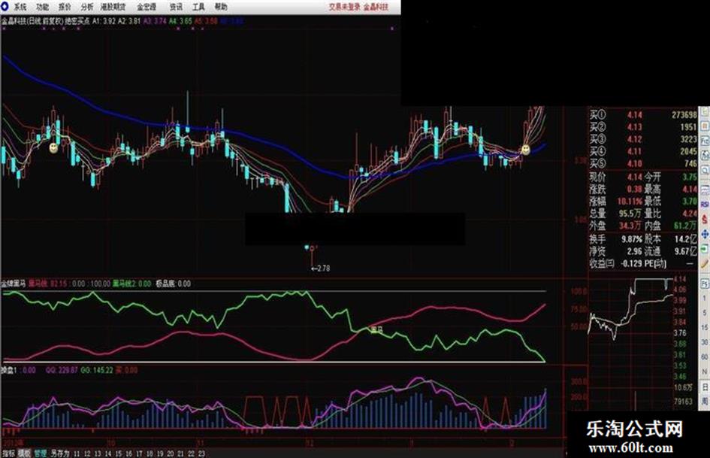This screenshot has width=710, height=458.
Task: Click the green arrow export icon in sidebar
Action: click(705, 249)
